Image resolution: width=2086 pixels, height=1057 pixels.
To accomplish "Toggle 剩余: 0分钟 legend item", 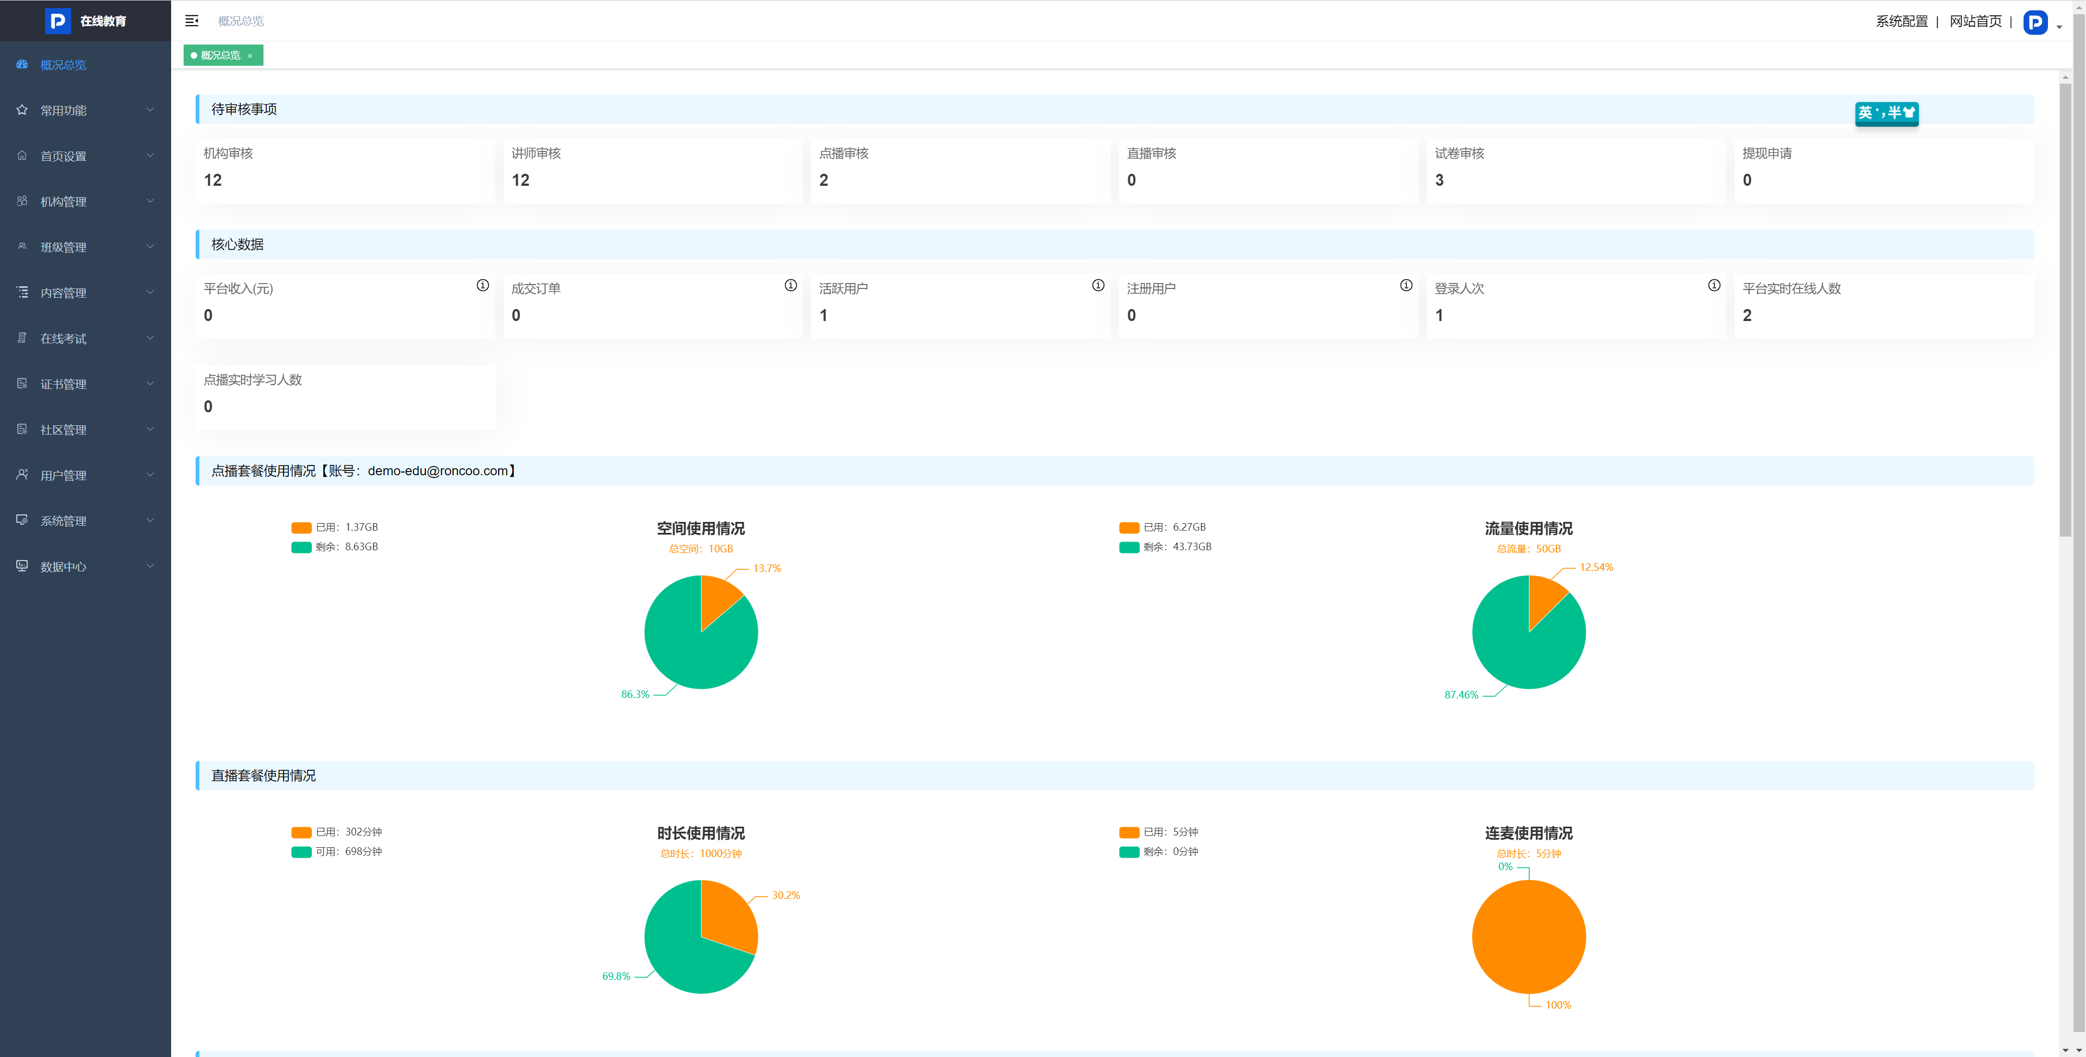I will 1159,851.
